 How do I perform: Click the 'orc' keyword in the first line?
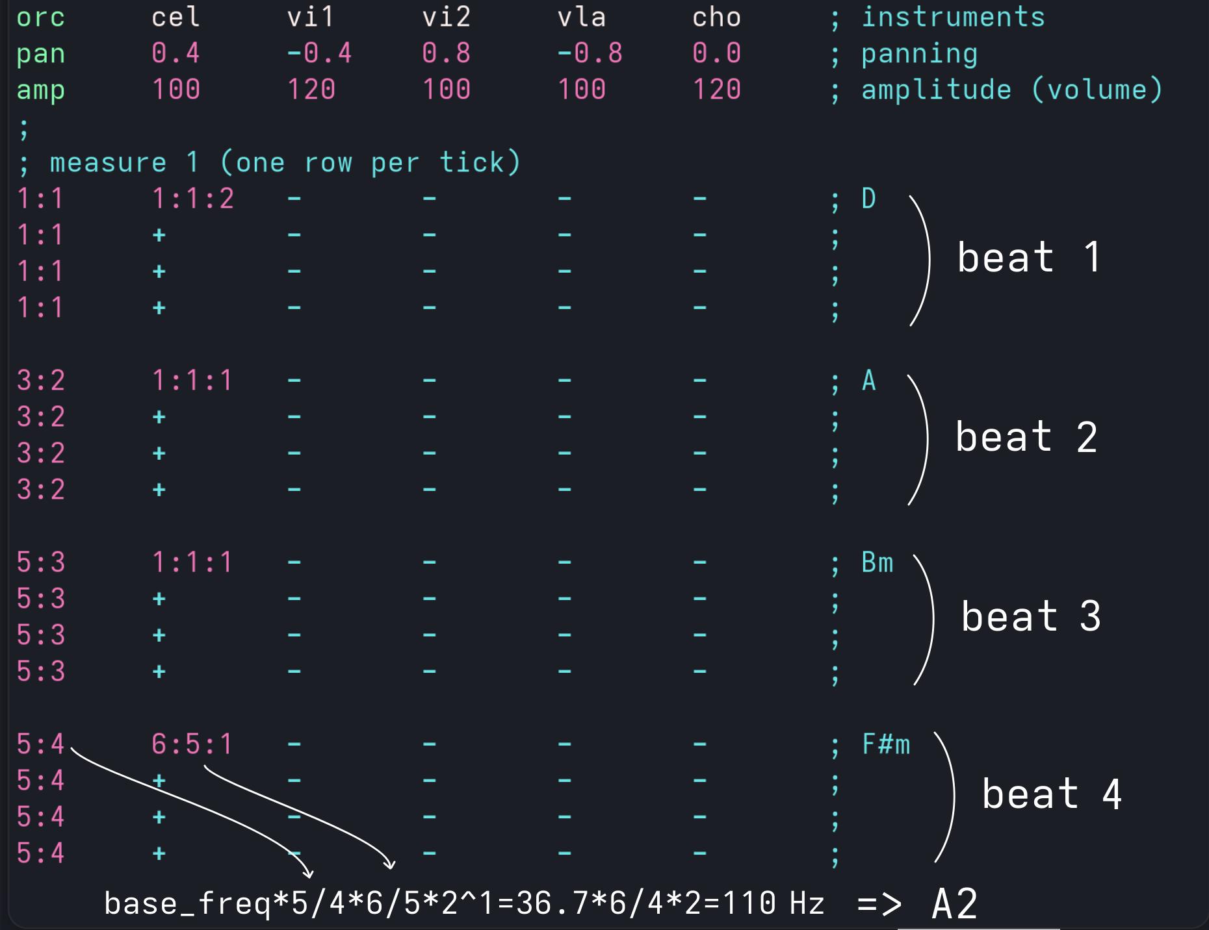coord(40,18)
